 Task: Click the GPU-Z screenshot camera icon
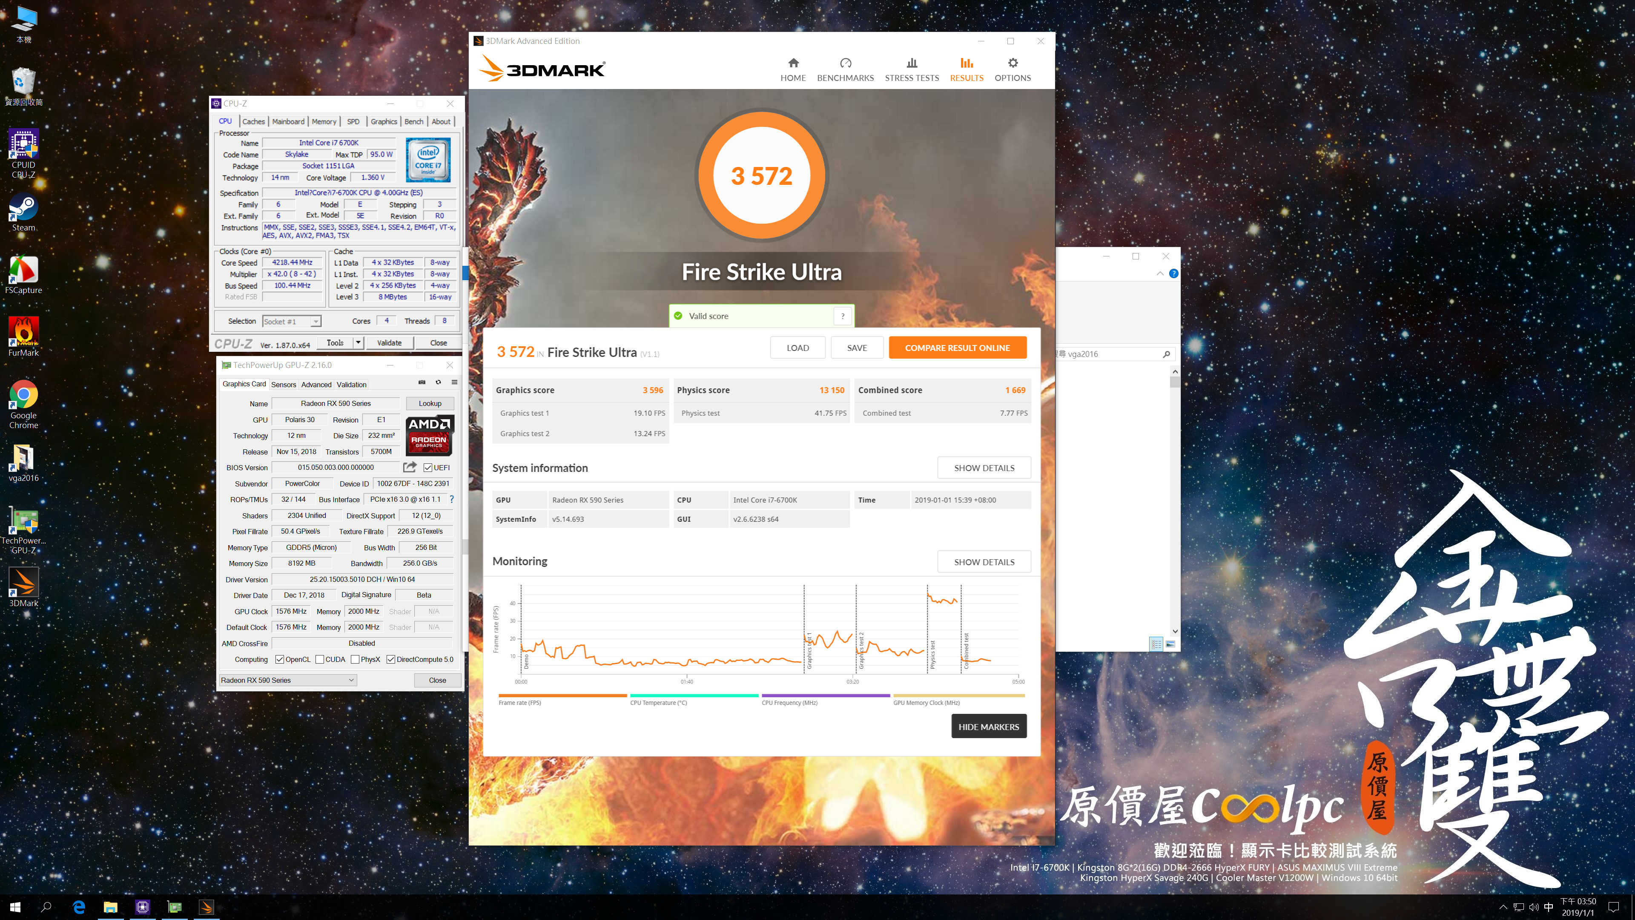click(x=422, y=382)
